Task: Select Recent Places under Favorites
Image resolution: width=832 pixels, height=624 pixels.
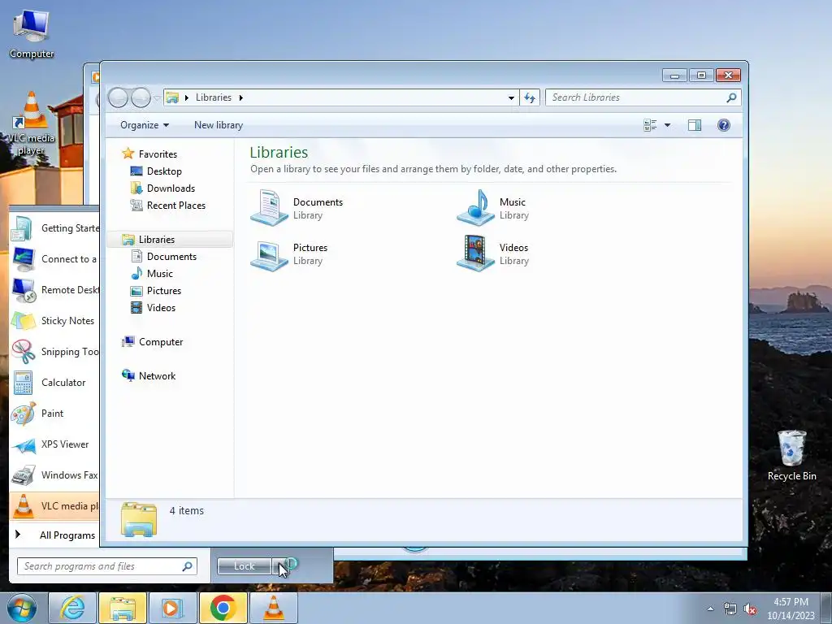Action: click(x=175, y=206)
